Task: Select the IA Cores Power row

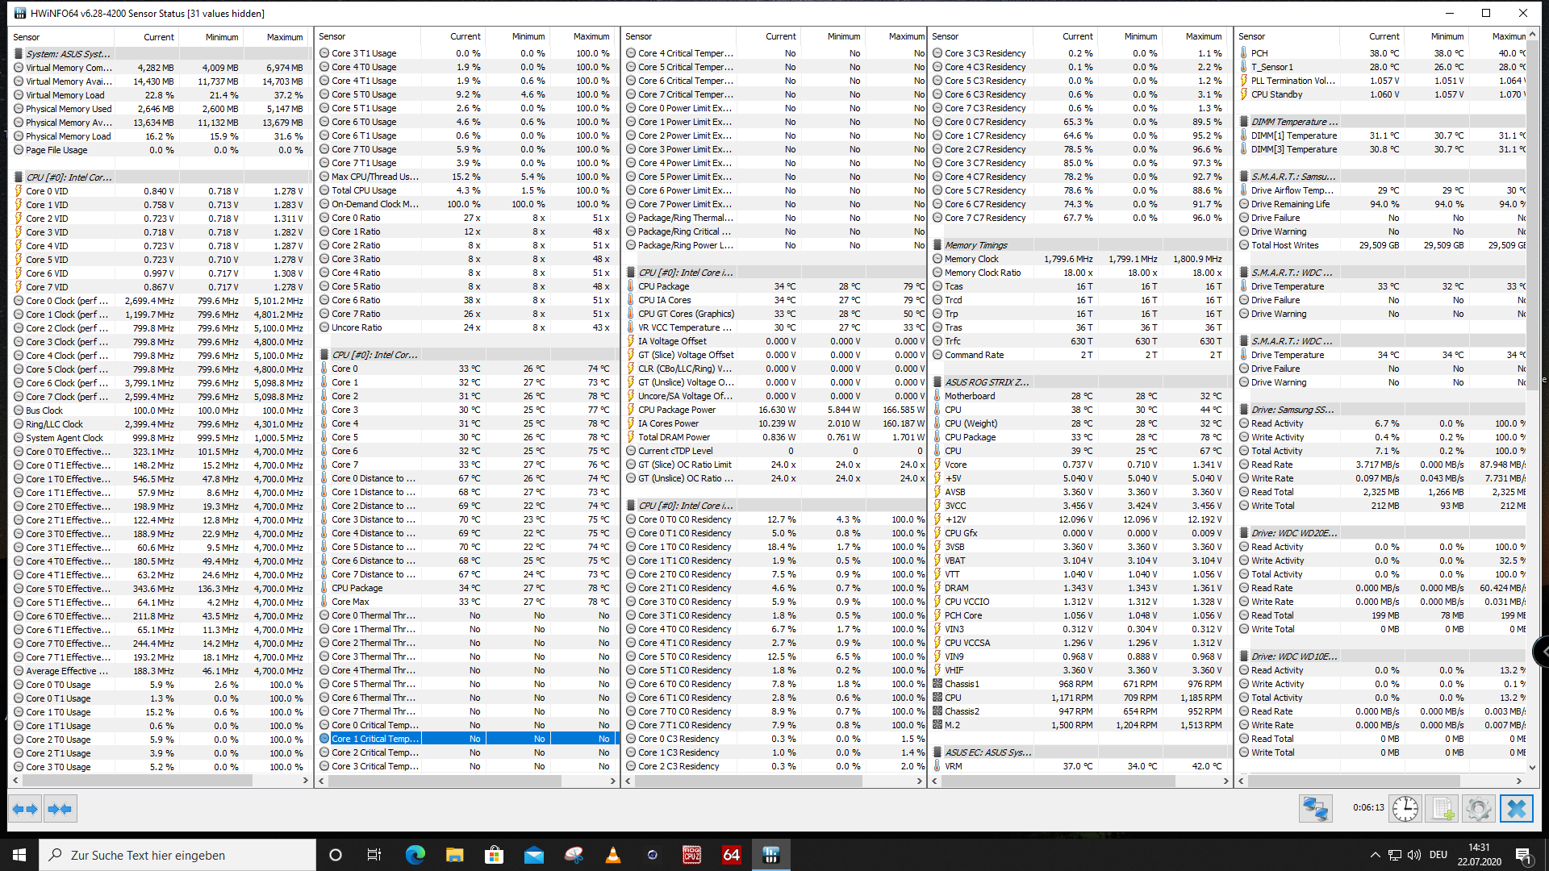Action: 776,423
